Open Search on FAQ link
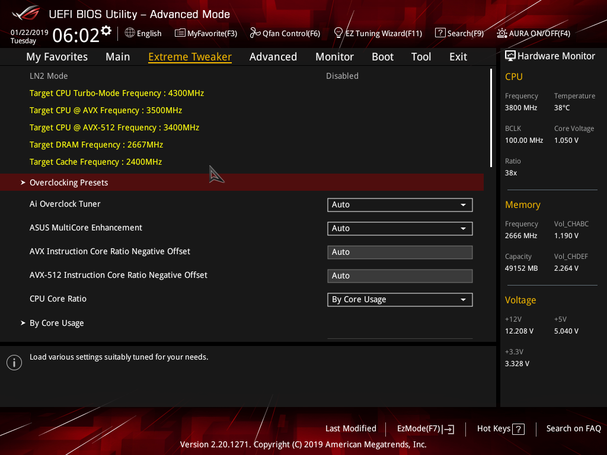607x455 pixels. (x=573, y=428)
